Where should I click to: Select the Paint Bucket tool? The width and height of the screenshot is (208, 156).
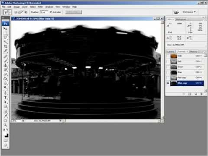point(6,79)
